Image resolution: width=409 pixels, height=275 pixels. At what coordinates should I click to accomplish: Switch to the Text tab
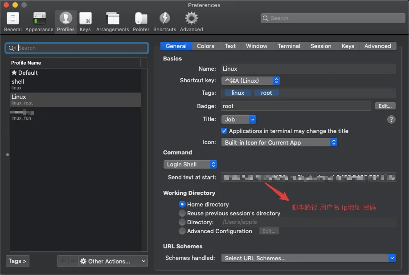coord(230,46)
